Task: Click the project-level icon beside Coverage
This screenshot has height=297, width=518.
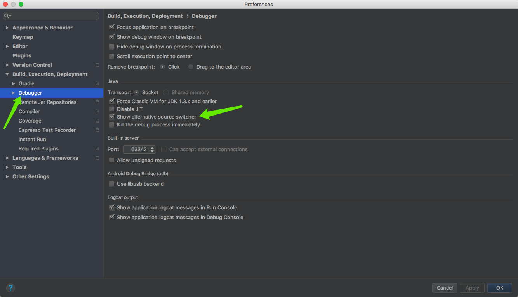Action: tap(97, 121)
